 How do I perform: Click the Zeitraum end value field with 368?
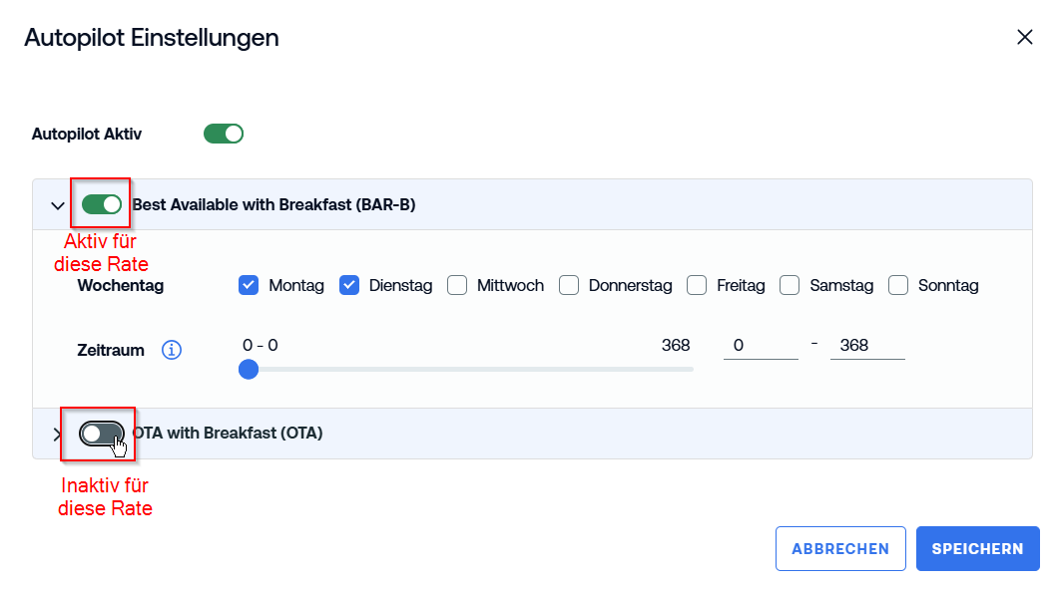click(867, 345)
